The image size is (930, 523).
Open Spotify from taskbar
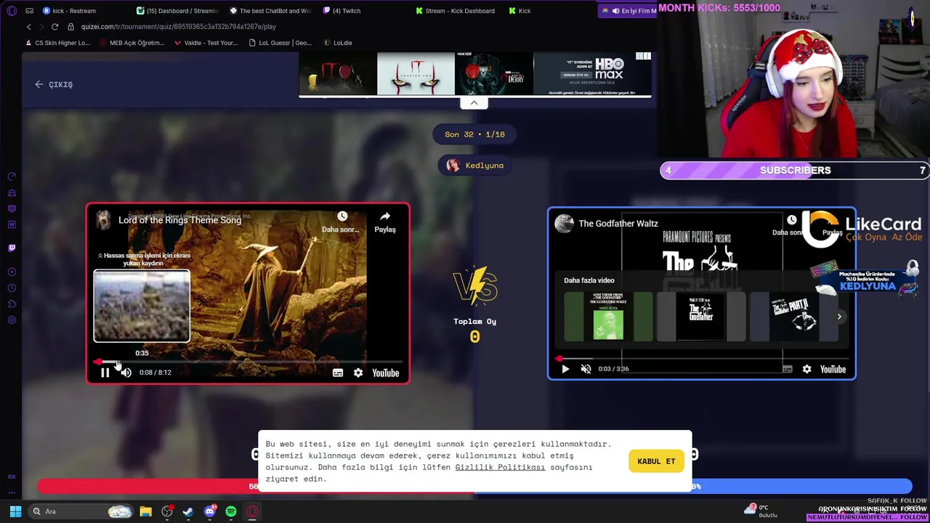(231, 511)
